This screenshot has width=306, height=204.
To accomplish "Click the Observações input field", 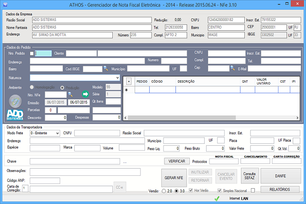I will (85, 172).
